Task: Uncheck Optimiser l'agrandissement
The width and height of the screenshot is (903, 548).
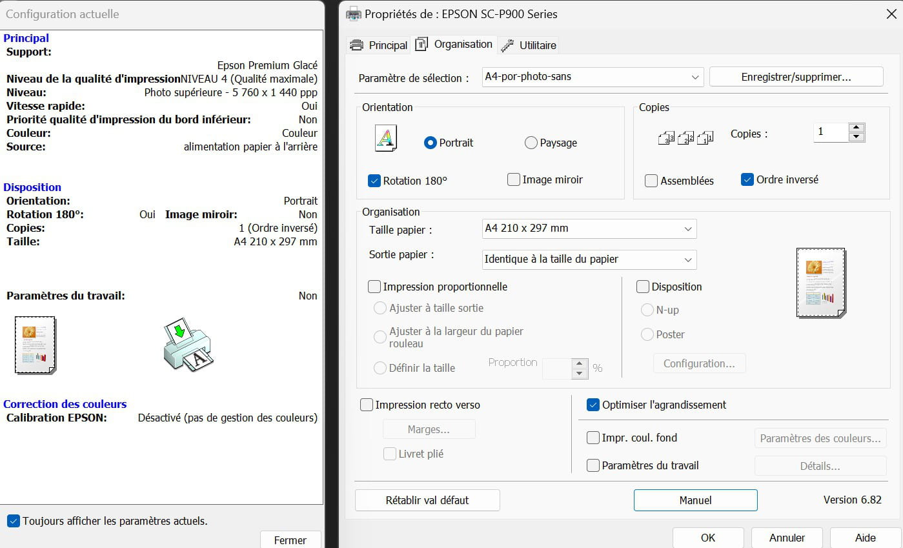Action: tap(593, 405)
